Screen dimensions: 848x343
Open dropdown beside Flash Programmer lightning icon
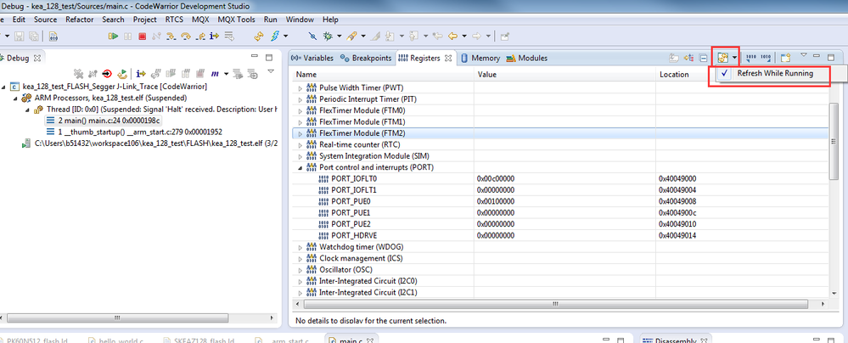(x=285, y=37)
